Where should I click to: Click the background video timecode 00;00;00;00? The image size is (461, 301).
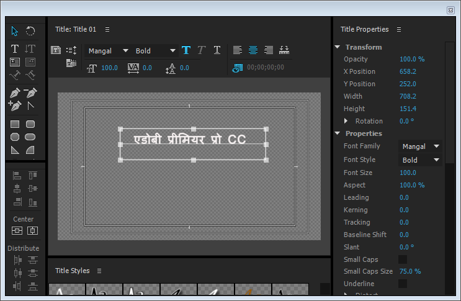(x=266, y=67)
